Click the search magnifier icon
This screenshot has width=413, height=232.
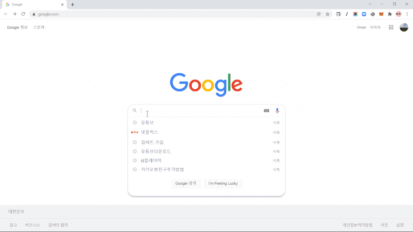[135, 110]
